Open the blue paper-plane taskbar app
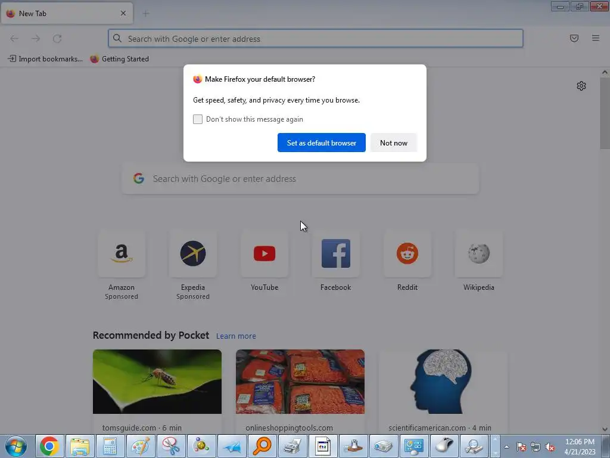 (232, 446)
